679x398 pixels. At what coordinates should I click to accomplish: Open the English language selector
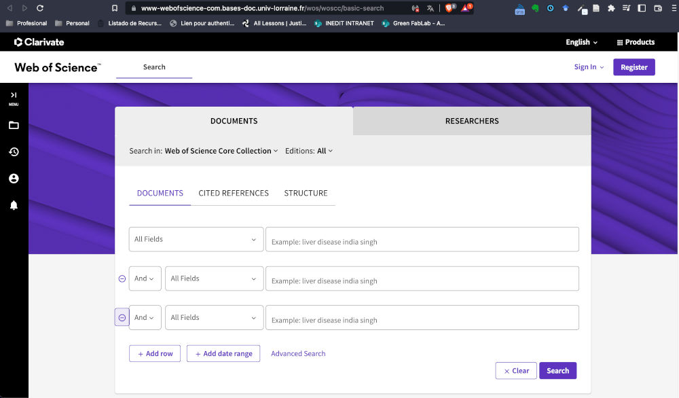(x=581, y=42)
